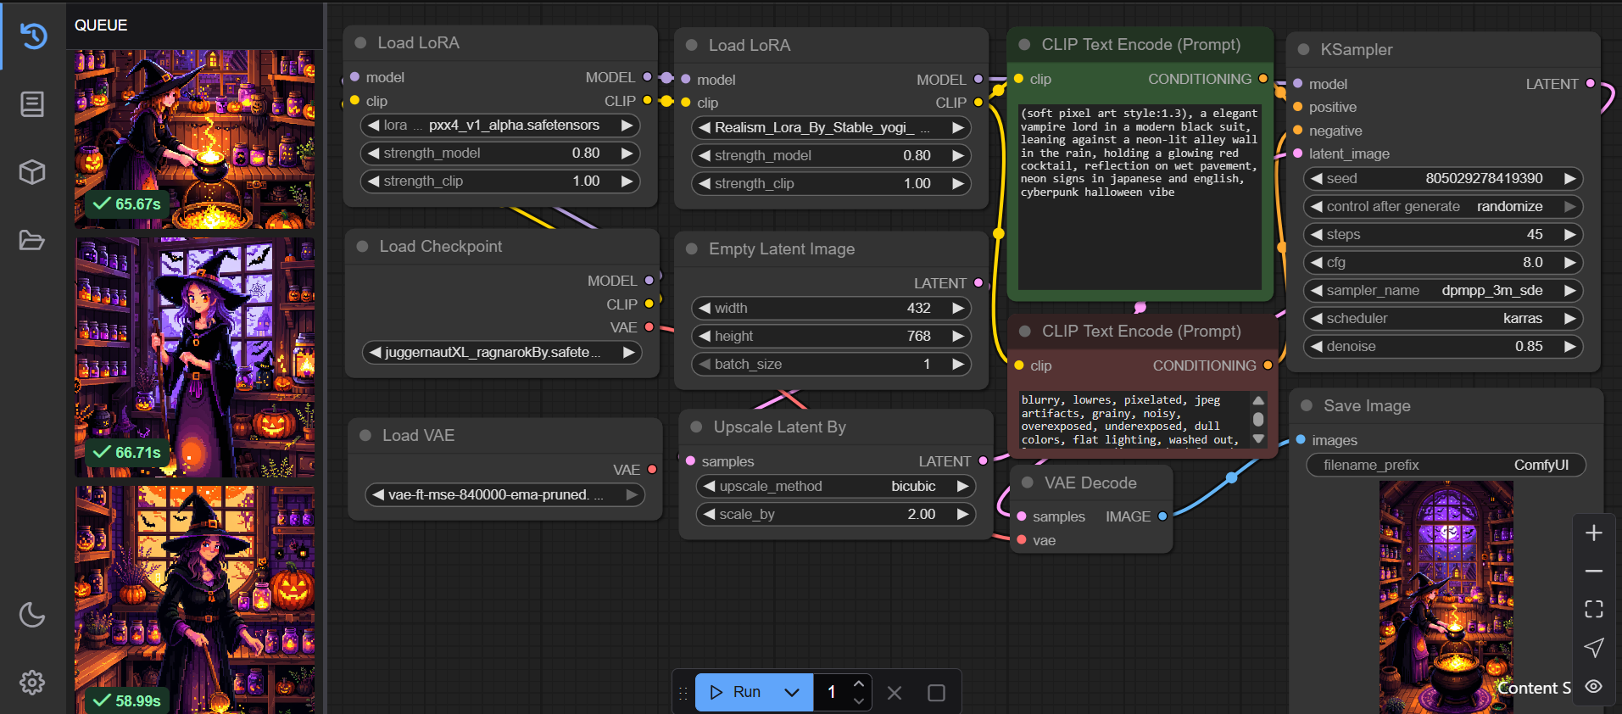This screenshot has height=714, width=1622.
Task: Click the Run button
Action: 736,693
